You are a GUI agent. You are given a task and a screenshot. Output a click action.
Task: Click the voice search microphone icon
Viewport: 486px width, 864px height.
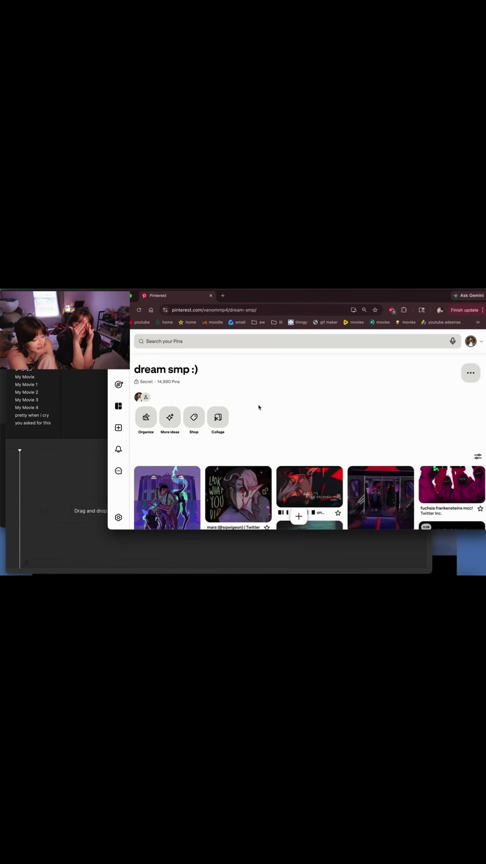(453, 341)
